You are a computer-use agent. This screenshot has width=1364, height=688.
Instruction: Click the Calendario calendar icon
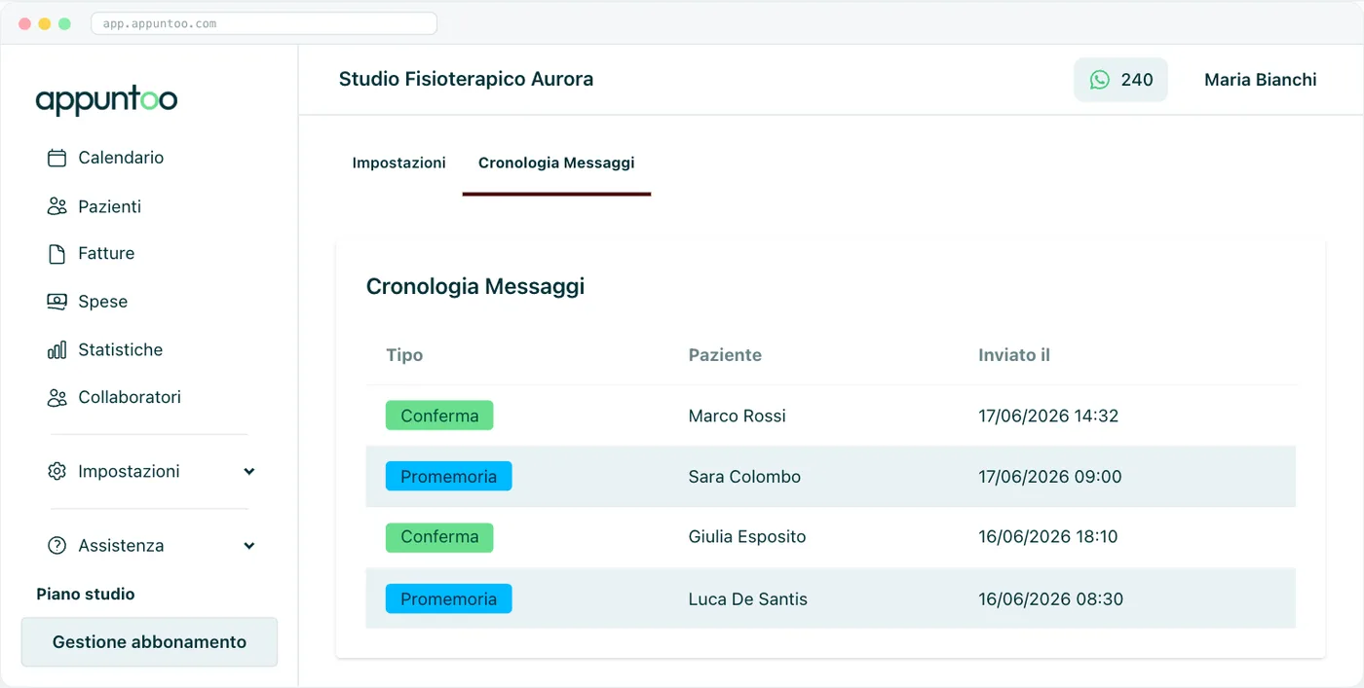pyautogui.click(x=57, y=158)
